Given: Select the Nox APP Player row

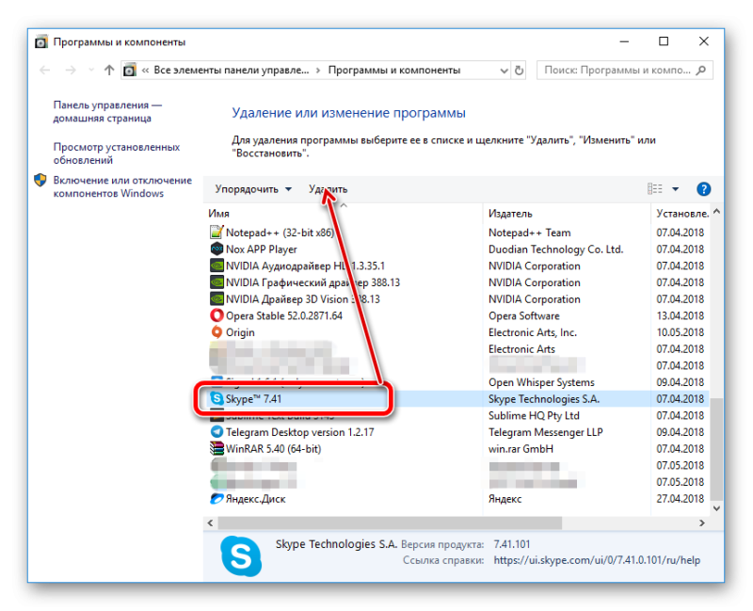Looking at the screenshot, I should 457,249.
